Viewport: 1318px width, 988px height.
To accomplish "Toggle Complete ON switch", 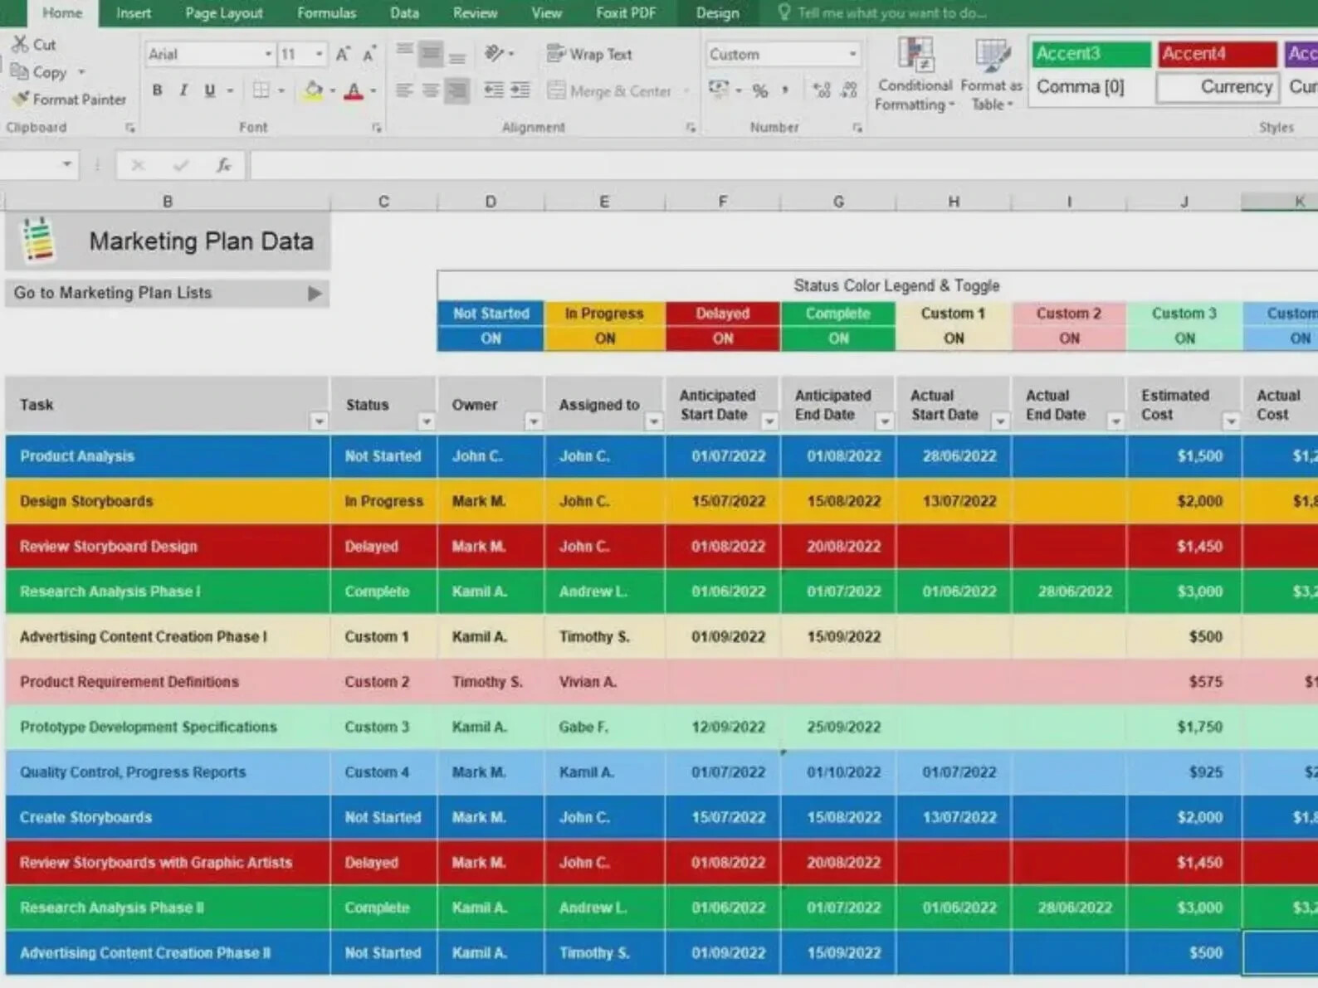I will [838, 338].
